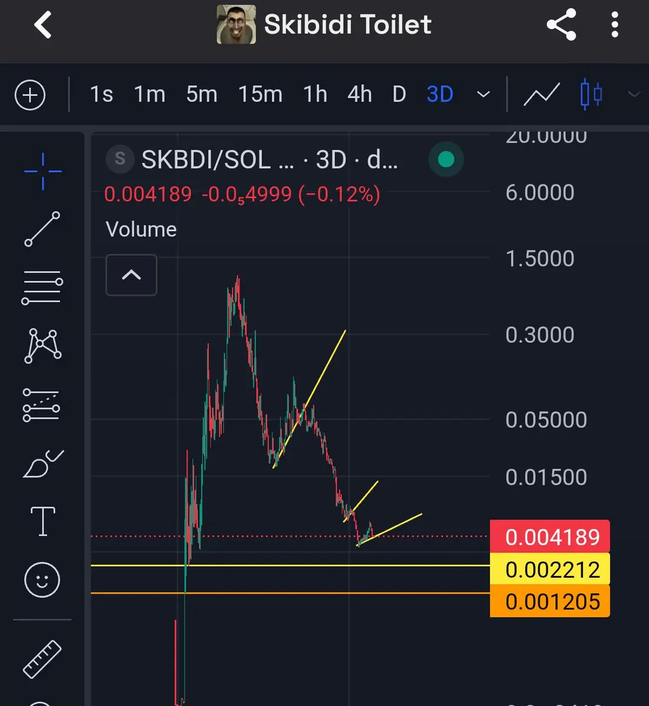
Task: Open the projection position tool
Action: tap(41, 405)
